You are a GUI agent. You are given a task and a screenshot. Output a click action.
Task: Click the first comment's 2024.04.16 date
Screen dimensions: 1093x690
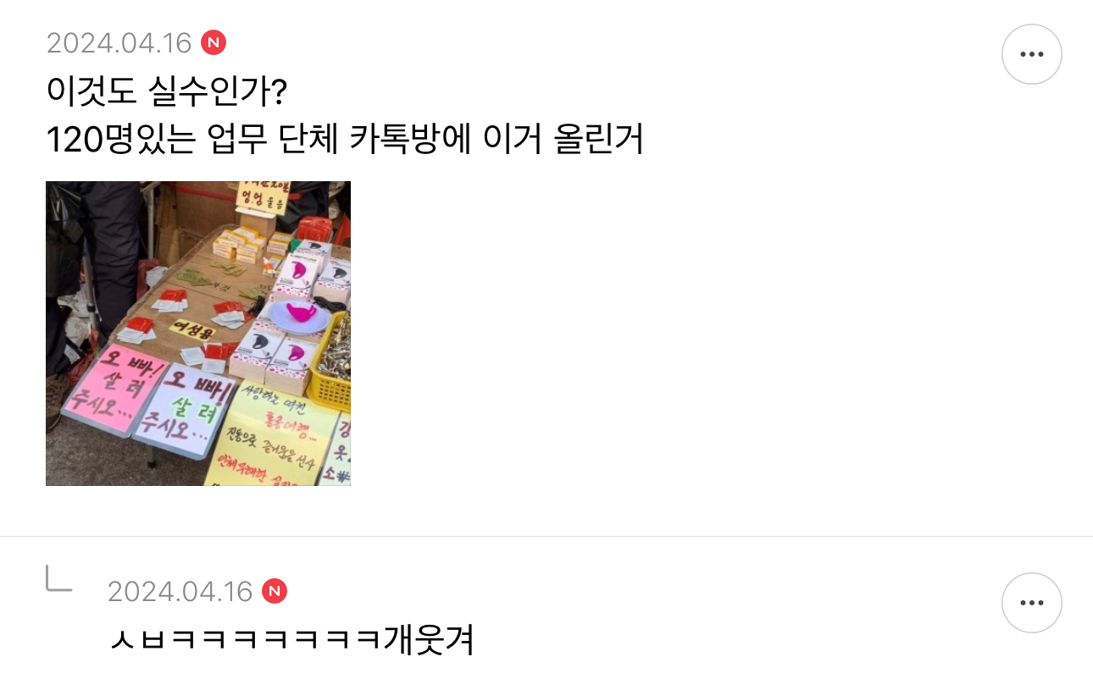(119, 42)
